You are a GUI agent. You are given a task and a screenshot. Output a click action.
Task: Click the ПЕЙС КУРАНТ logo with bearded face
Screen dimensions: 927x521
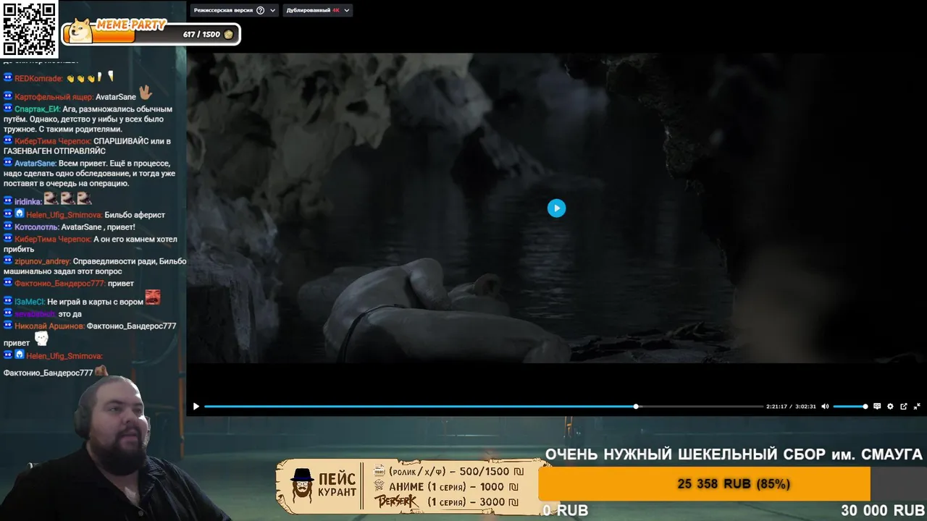(323, 486)
